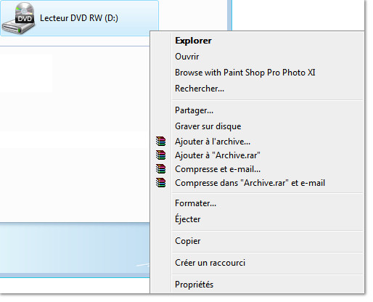The height and width of the screenshot is (302, 373).
Task: Open Browse with Paint Shop Pro Photo XI
Action: tap(245, 73)
